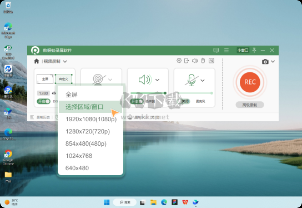Click the feedback chat bubble icon
Viewport: 302px width, 208px height.
tap(216, 50)
